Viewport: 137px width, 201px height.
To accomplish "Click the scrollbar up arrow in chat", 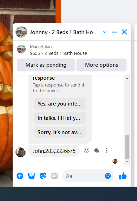I will [x=127, y=79].
